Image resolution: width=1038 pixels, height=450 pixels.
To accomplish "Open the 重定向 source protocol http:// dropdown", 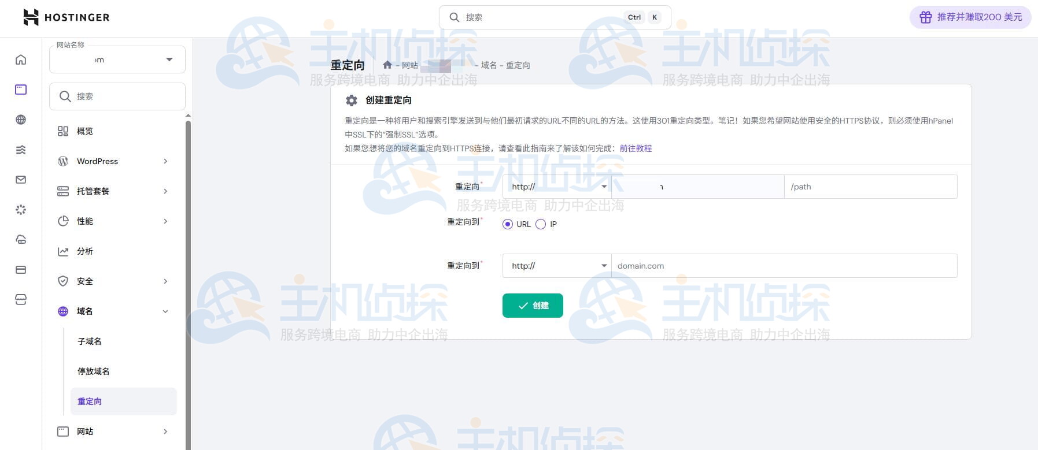I will point(557,187).
